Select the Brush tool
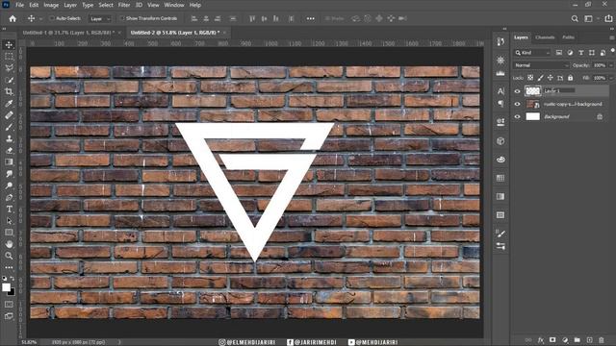This screenshot has width=616, height=346. pos(9,127)
